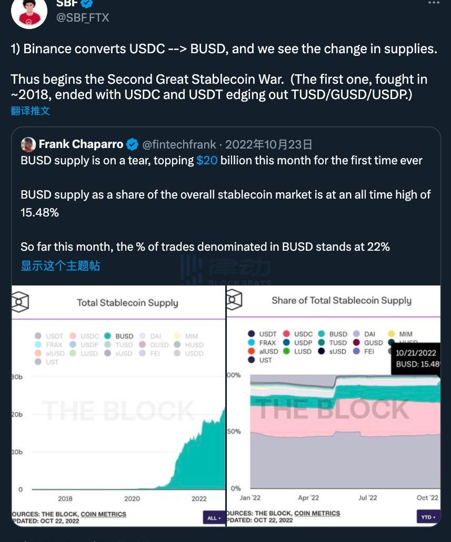Click 翻译推文 to translate the tweet

[31, 111]
